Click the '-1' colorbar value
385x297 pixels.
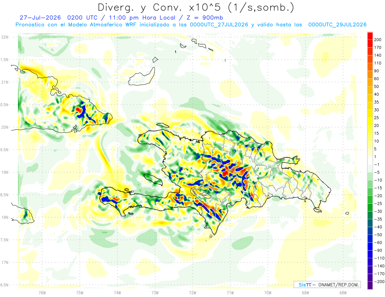[x=377, y=164]
